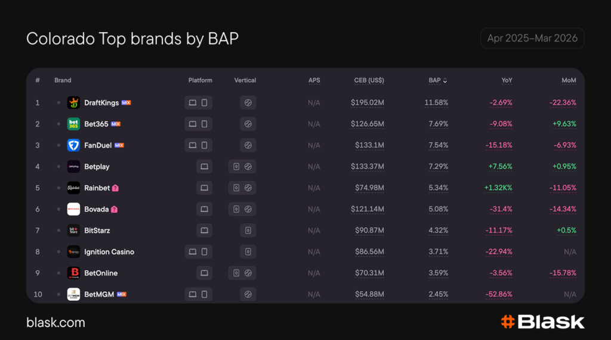Click the DraftKings brand logo icon
This screenshot has width=611, height=340.
point(73,102)
